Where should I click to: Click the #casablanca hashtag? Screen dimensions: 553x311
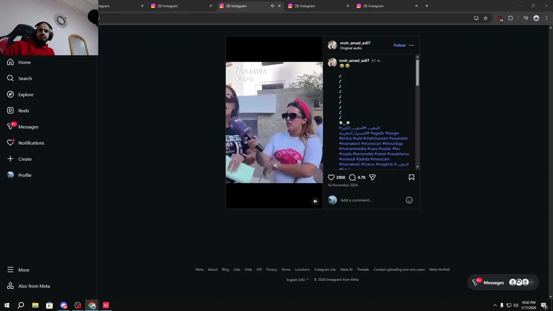point(398,154)
